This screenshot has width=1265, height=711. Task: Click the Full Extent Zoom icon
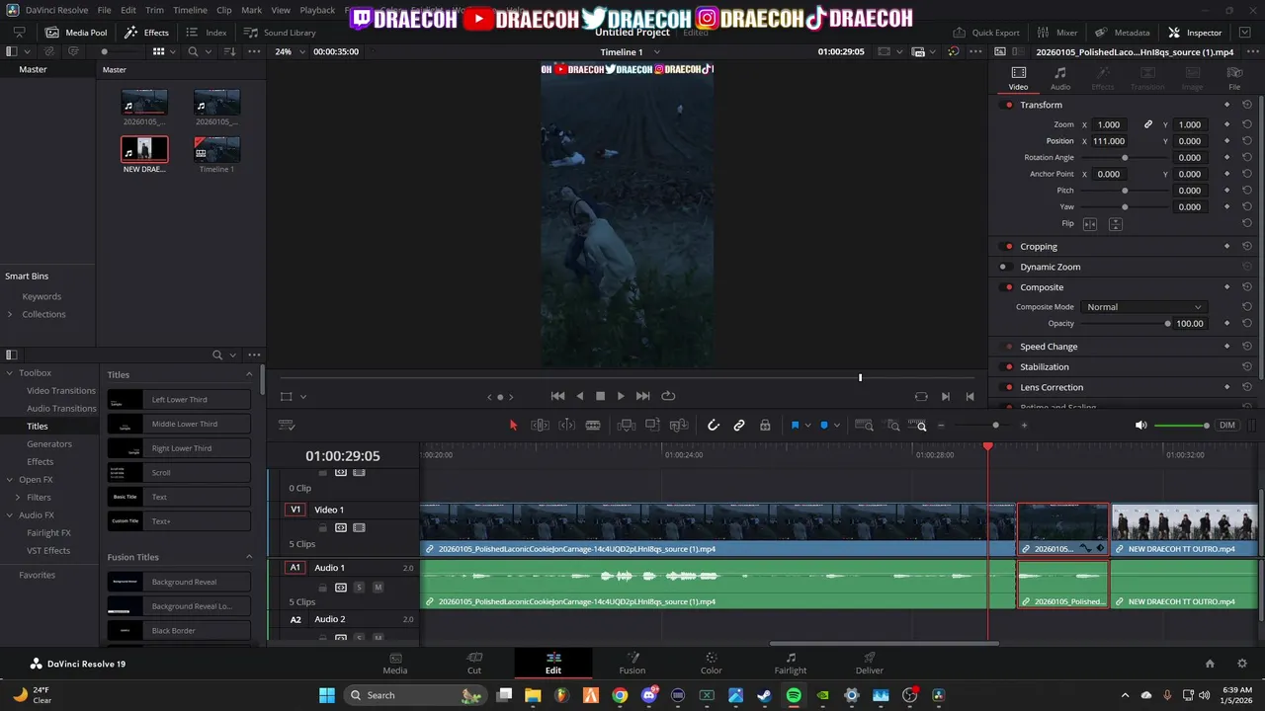pos(864,426)
